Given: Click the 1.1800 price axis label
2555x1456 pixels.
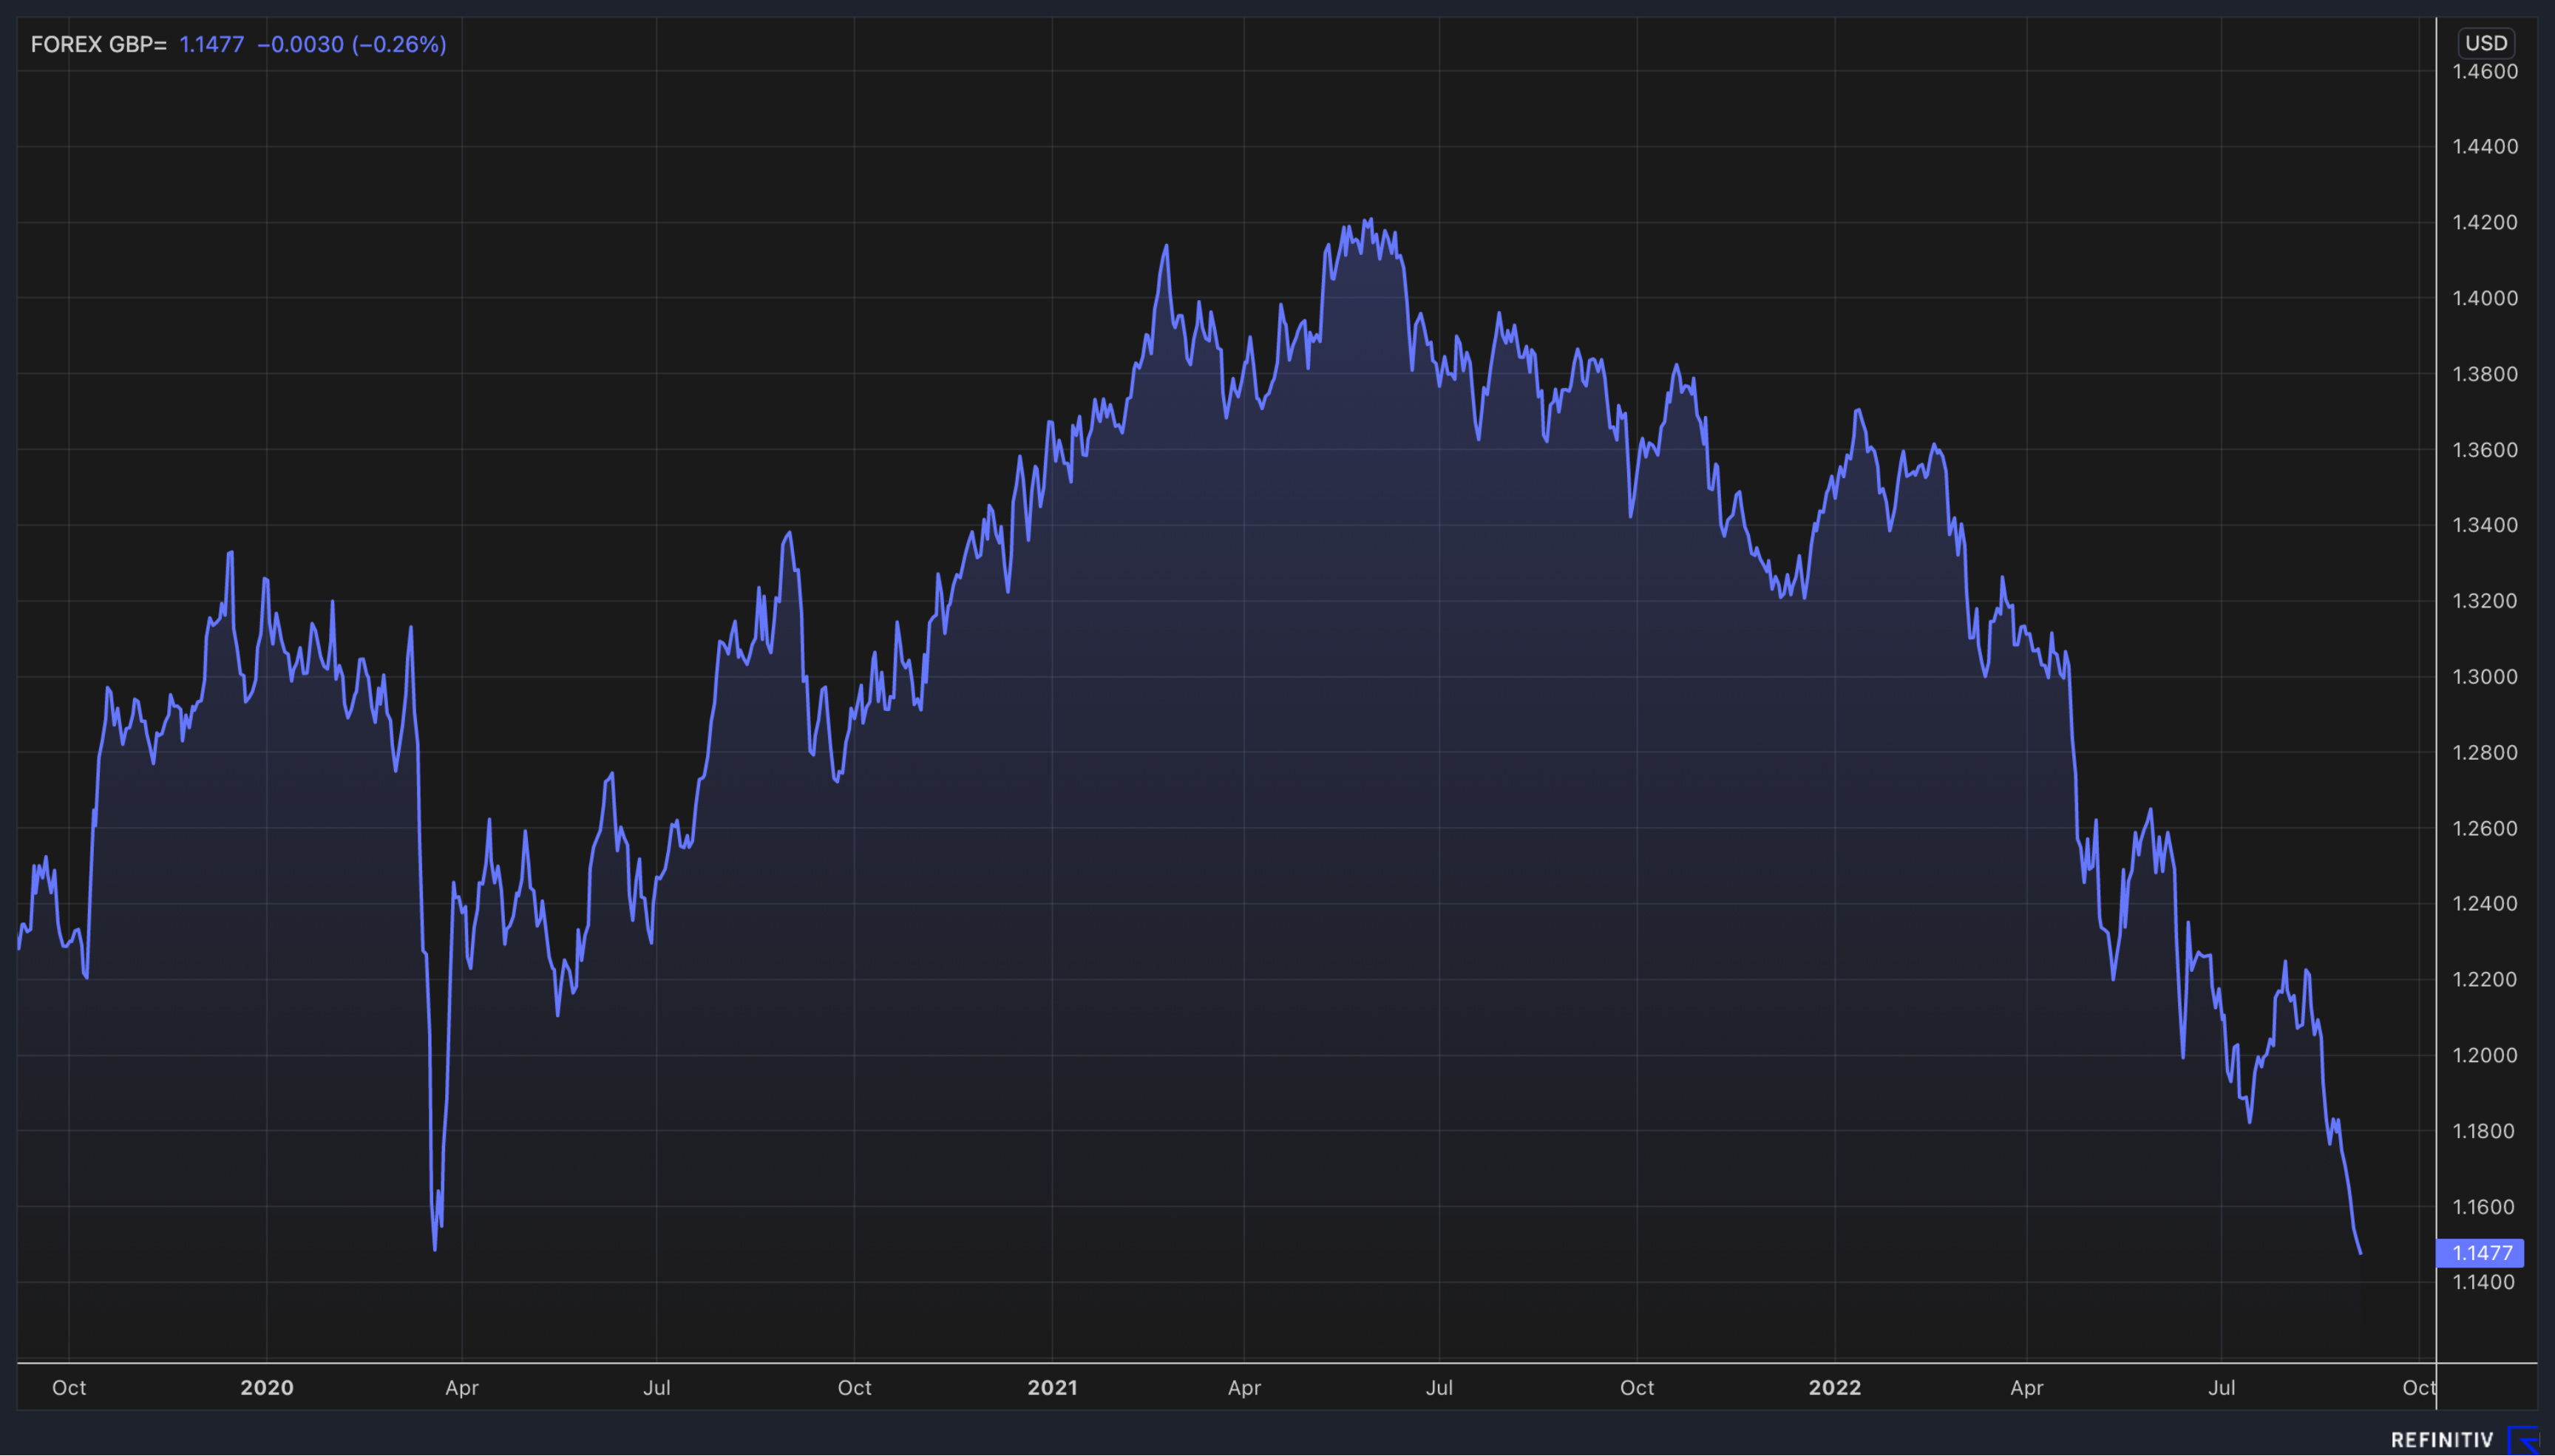Looking at the screenshot, I should 2485,1131.
